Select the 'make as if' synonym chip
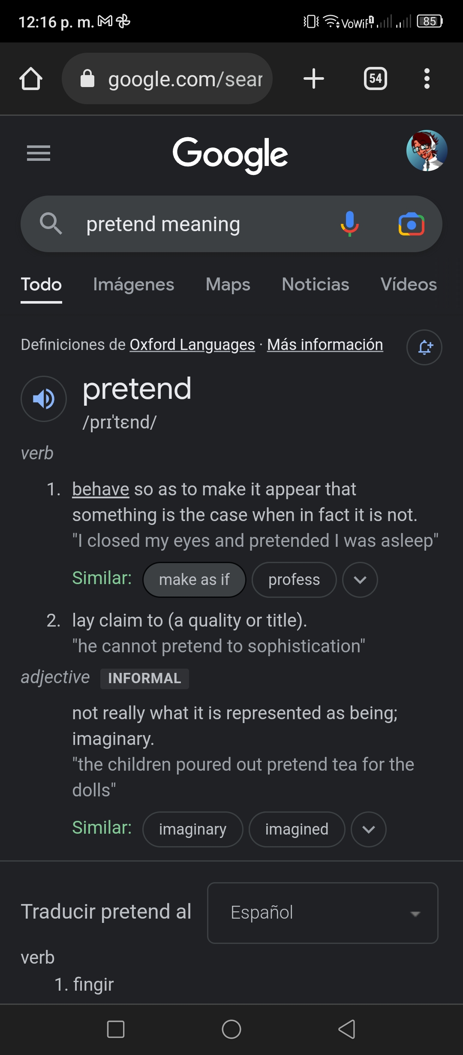This screenshot has height=1055, width=463. tap(194, 580)
